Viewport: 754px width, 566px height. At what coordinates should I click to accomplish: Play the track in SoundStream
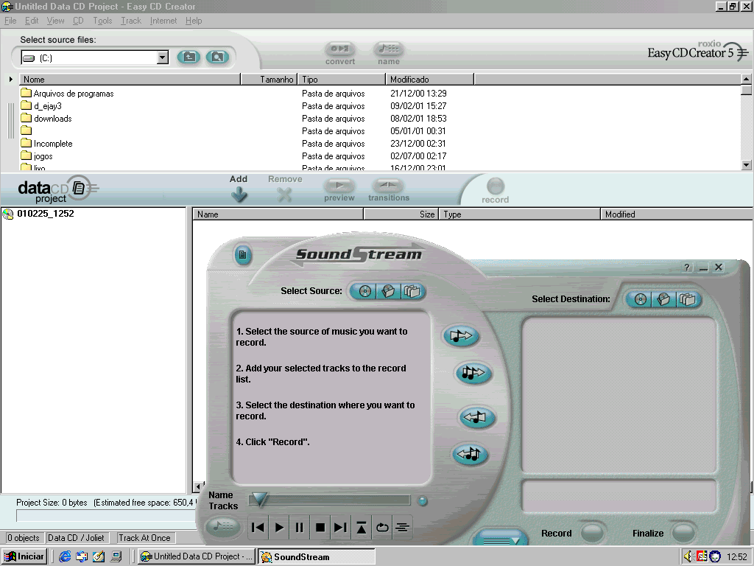point(279,528)
